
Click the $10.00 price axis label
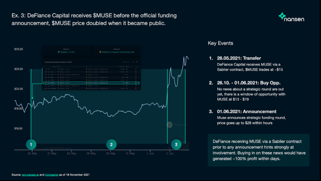click(x=18, y=128)
